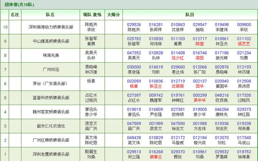This screenshot has width=258, height=161.
Task: Select player name 陈胜洪 under 029526
Action: pyautogui.click(x=134, y=30)
